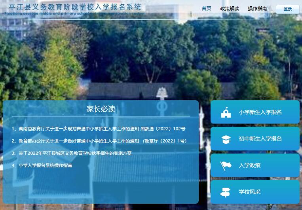Open the 入学政策 section
This screenshot has width=302, height=210.
click(250, 165)
